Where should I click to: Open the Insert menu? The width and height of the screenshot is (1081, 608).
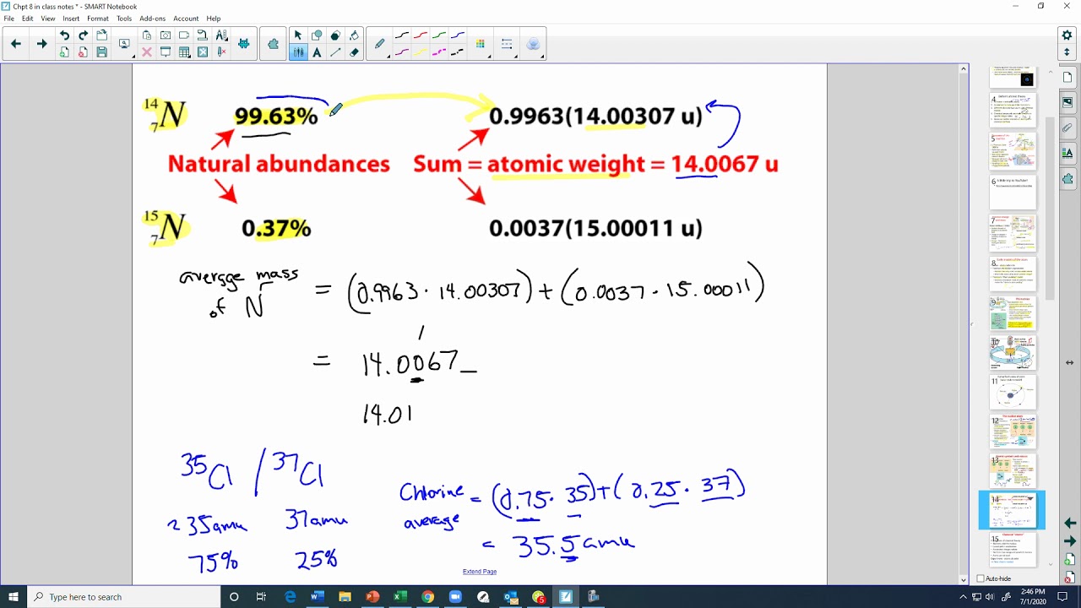coord(71,19)
